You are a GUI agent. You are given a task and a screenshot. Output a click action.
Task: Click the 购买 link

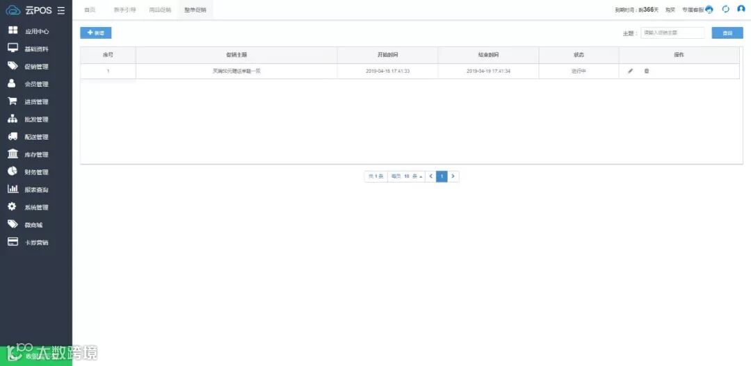point(670,10)
